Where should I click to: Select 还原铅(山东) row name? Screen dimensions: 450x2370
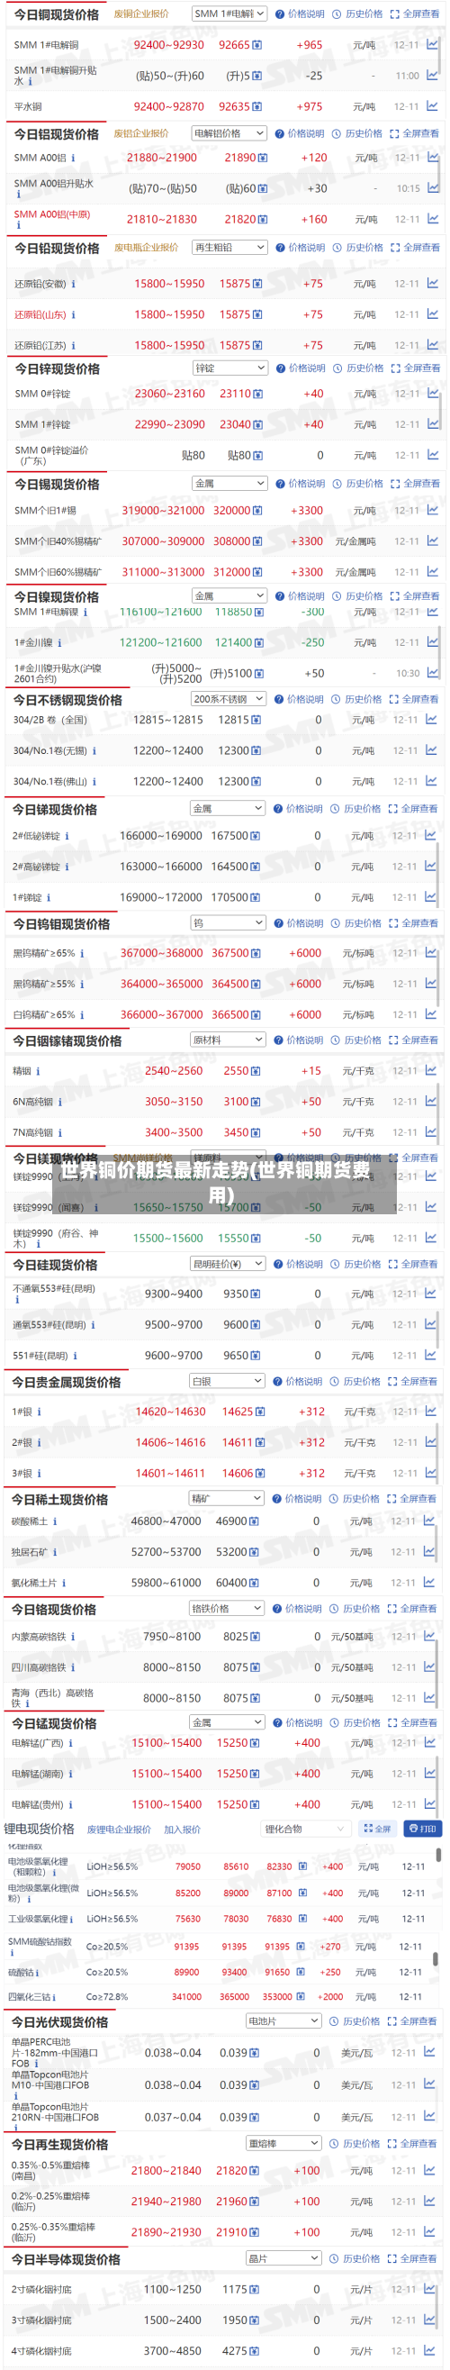(40, 314)
